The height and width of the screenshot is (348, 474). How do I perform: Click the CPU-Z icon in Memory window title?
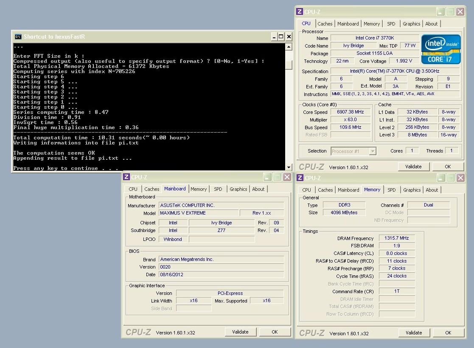[x=300, y=178]
